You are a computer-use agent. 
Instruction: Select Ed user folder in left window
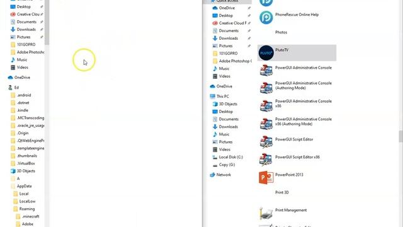click(x=16, y=88)
